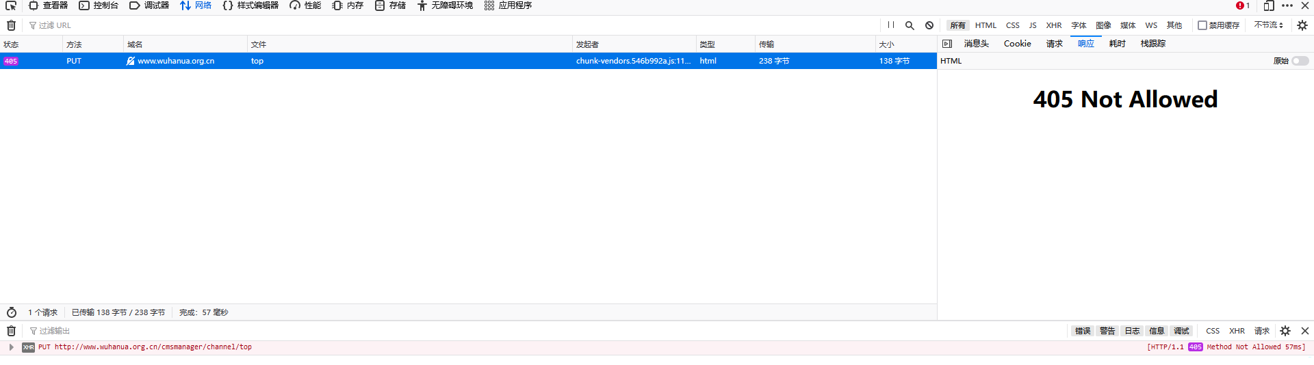
Task: Toggle the console 错误 errors filter
Action: pos(1083,331)
